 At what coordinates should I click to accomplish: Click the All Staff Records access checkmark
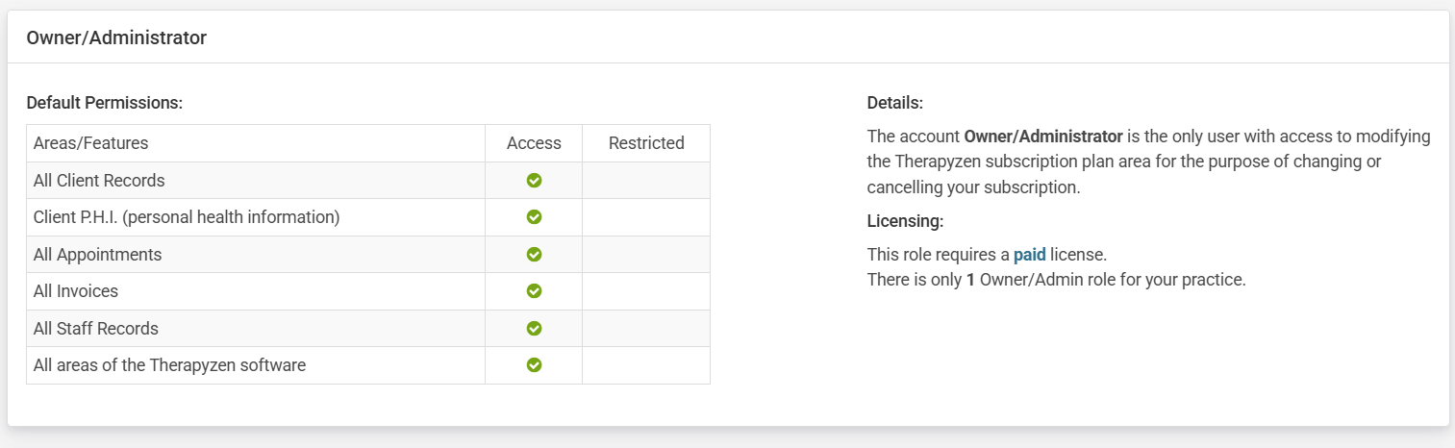click(x=535, y=328)
